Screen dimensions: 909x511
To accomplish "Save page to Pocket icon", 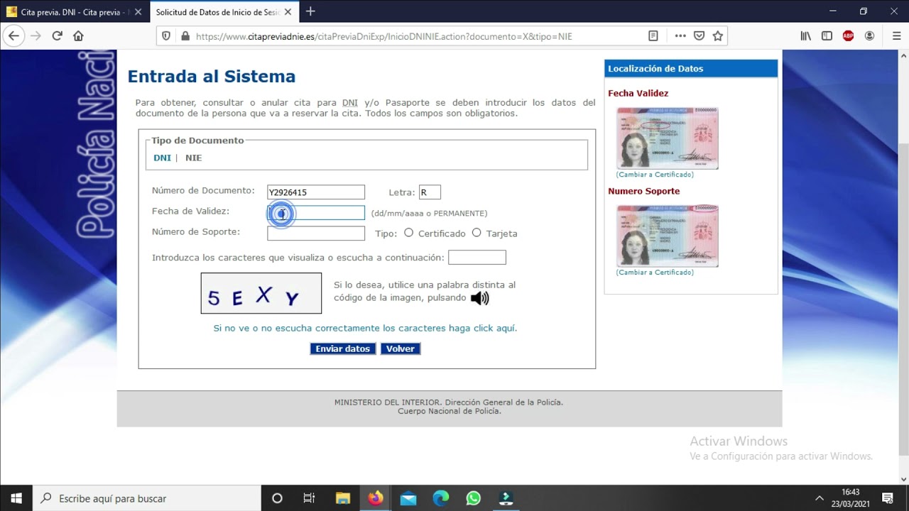I will tap(699, 36).
